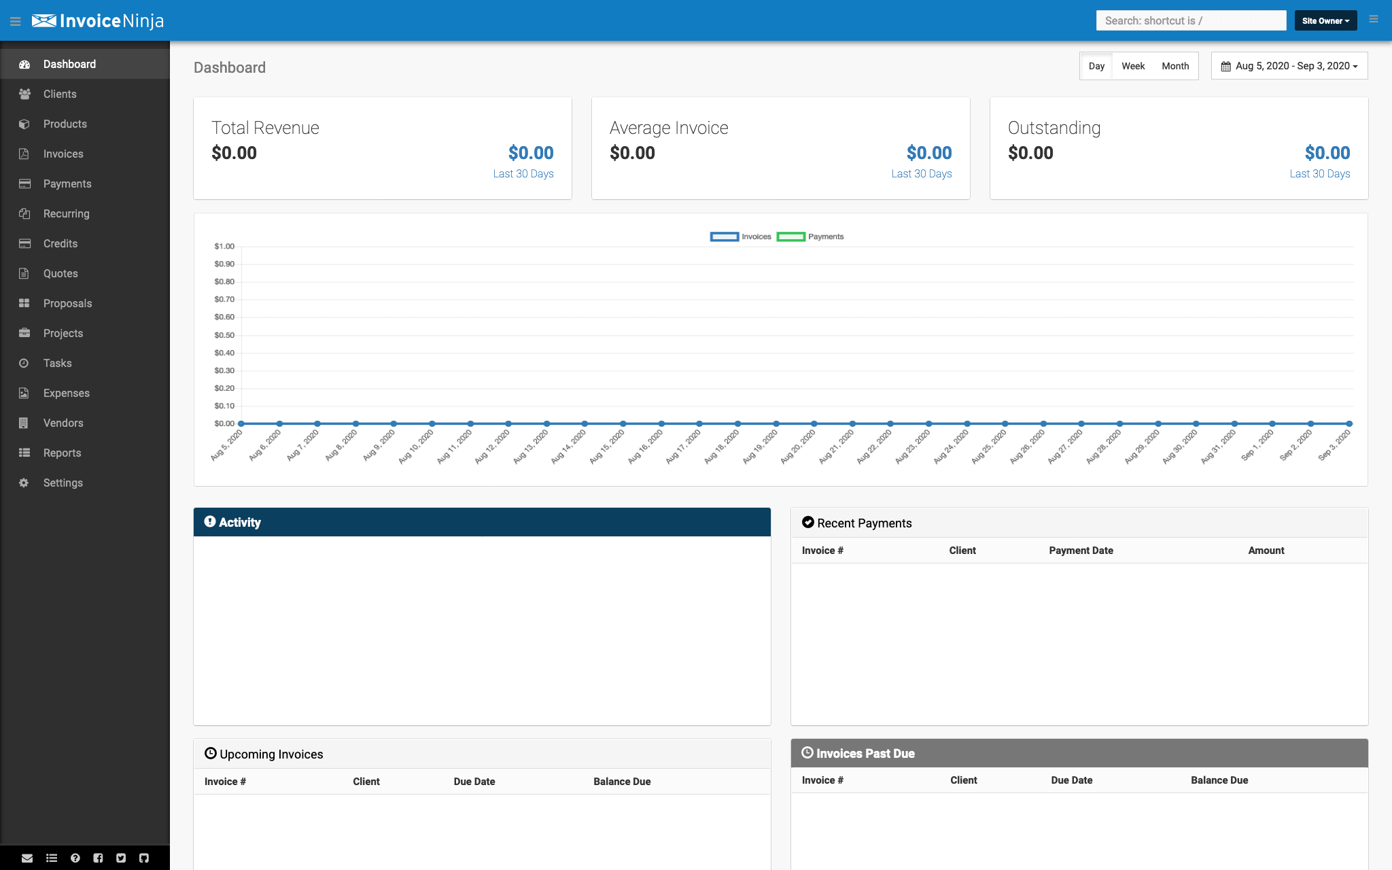
Task: Click the envelope contact icon in footer
Action: tap(27, 858)
